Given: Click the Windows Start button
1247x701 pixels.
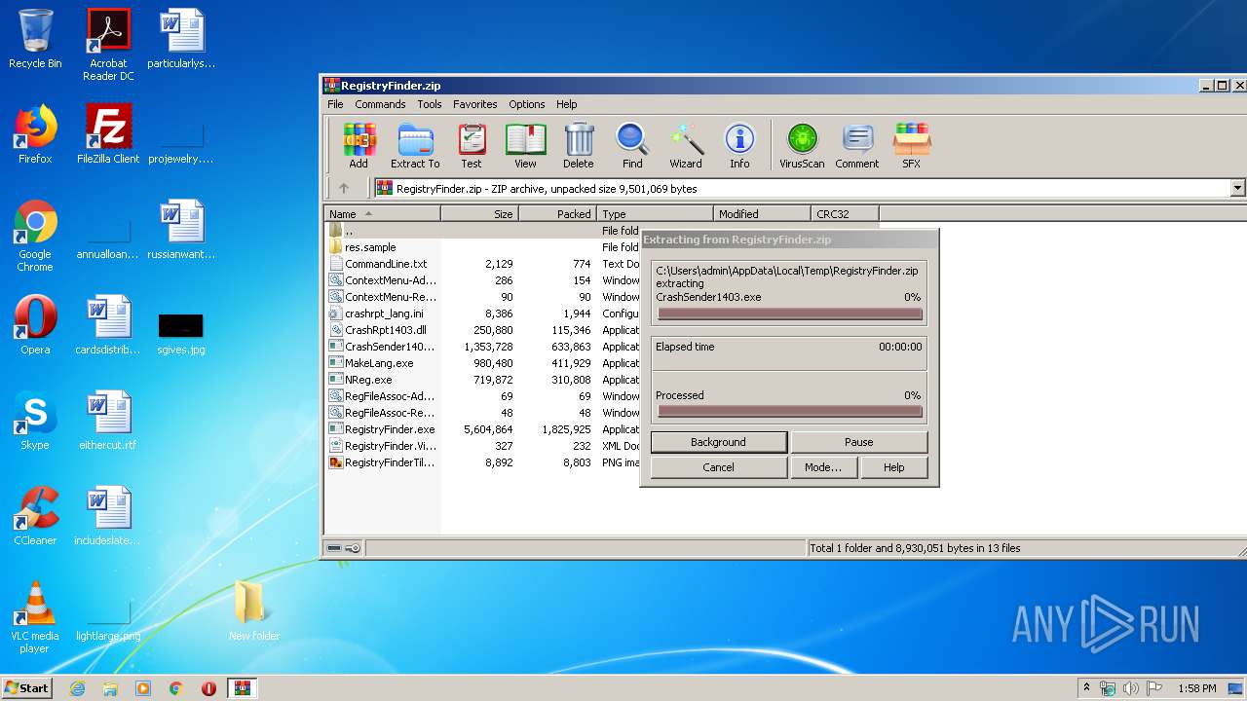Looking at the screenshot, I should pyautogui.click(x=27, y=688).
